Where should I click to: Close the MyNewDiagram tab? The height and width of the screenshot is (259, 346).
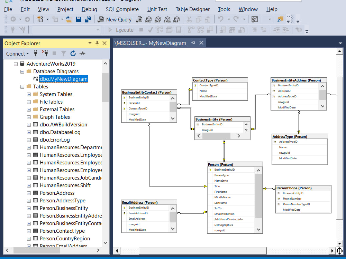tap(201, 43)
